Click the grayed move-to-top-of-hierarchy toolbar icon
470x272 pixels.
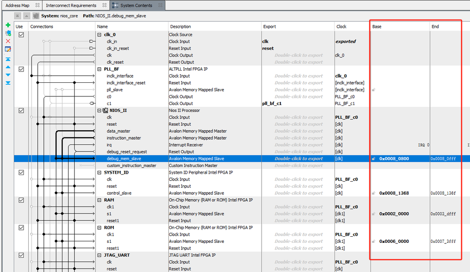click(18, 16)
